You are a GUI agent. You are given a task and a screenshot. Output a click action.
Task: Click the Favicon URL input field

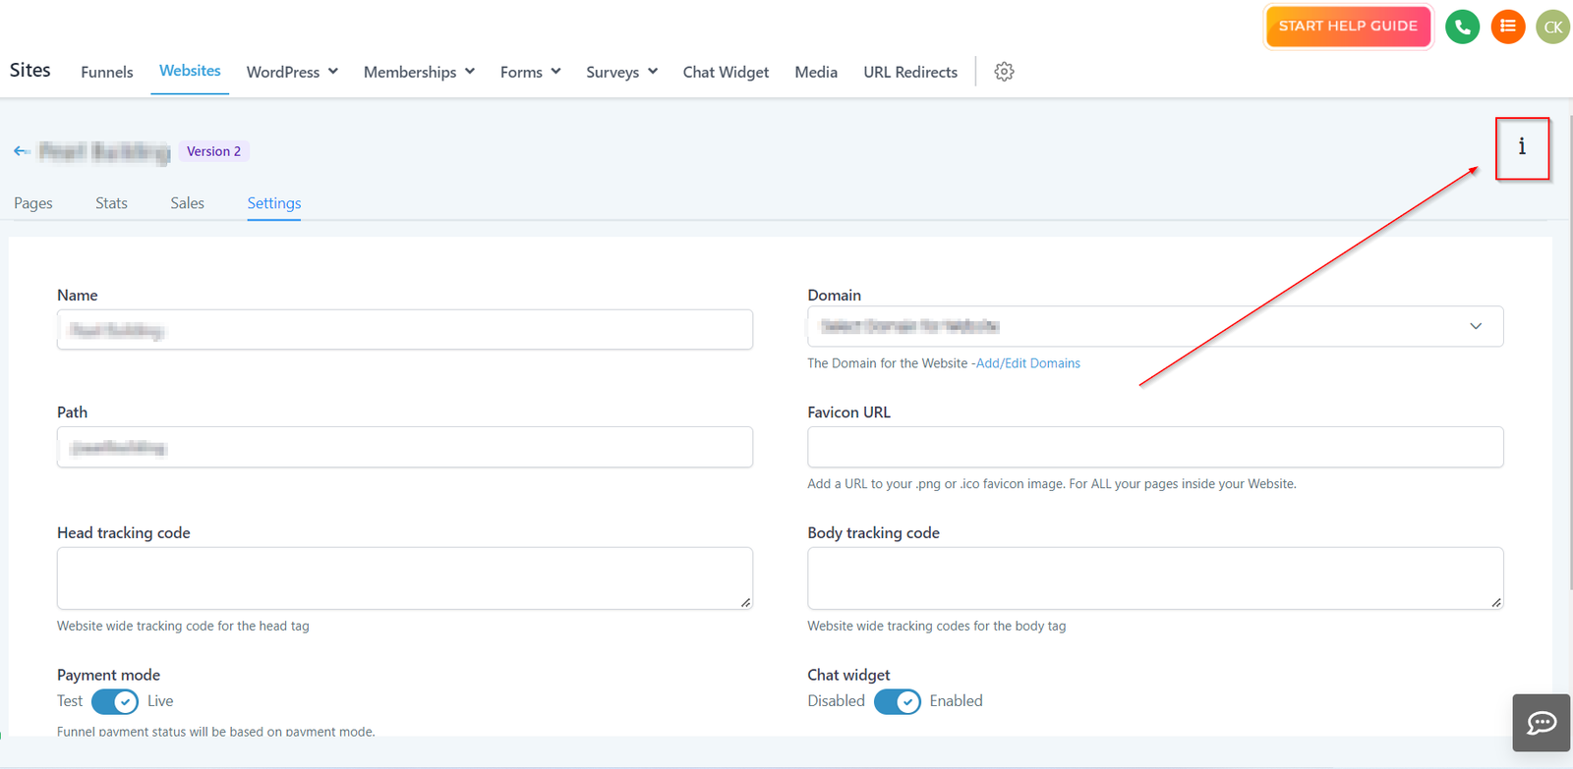[1154, 447]
